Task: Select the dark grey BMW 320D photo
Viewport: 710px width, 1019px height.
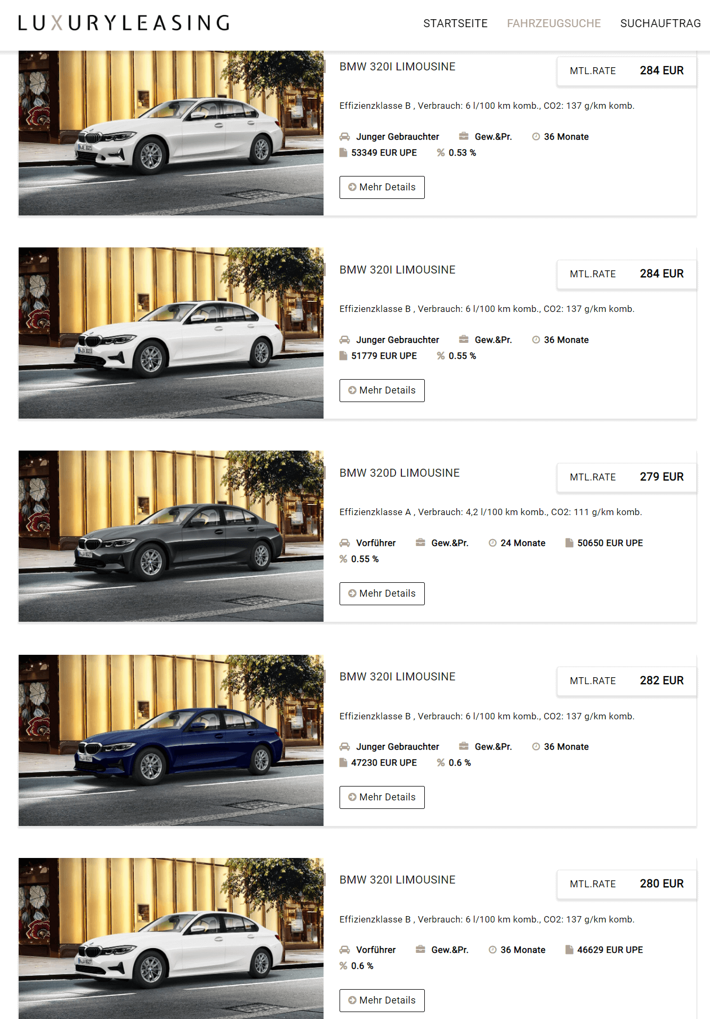Action: 171,536
